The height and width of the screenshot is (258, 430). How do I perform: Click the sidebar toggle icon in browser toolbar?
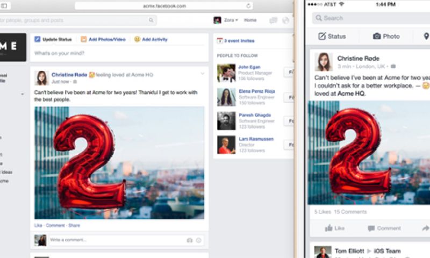tap(4, 6)
